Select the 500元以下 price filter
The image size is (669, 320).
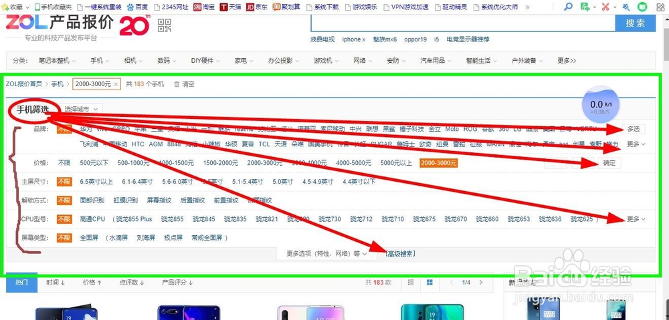(x=94, y=163)
